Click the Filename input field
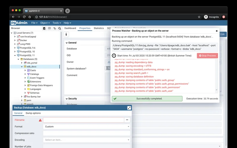The image size is (237, 148). tap(84, 120)
